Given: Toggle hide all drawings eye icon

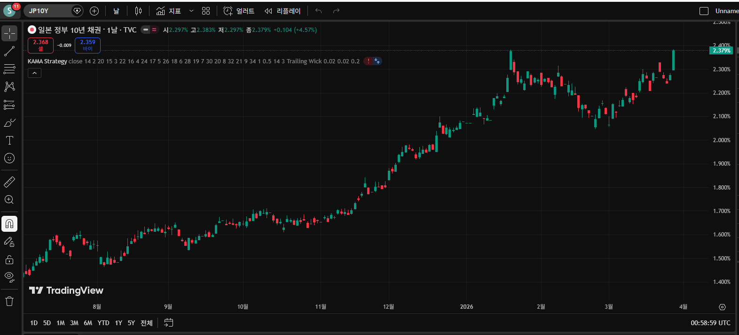Looking at the screenshot, I should pos(9,277).
